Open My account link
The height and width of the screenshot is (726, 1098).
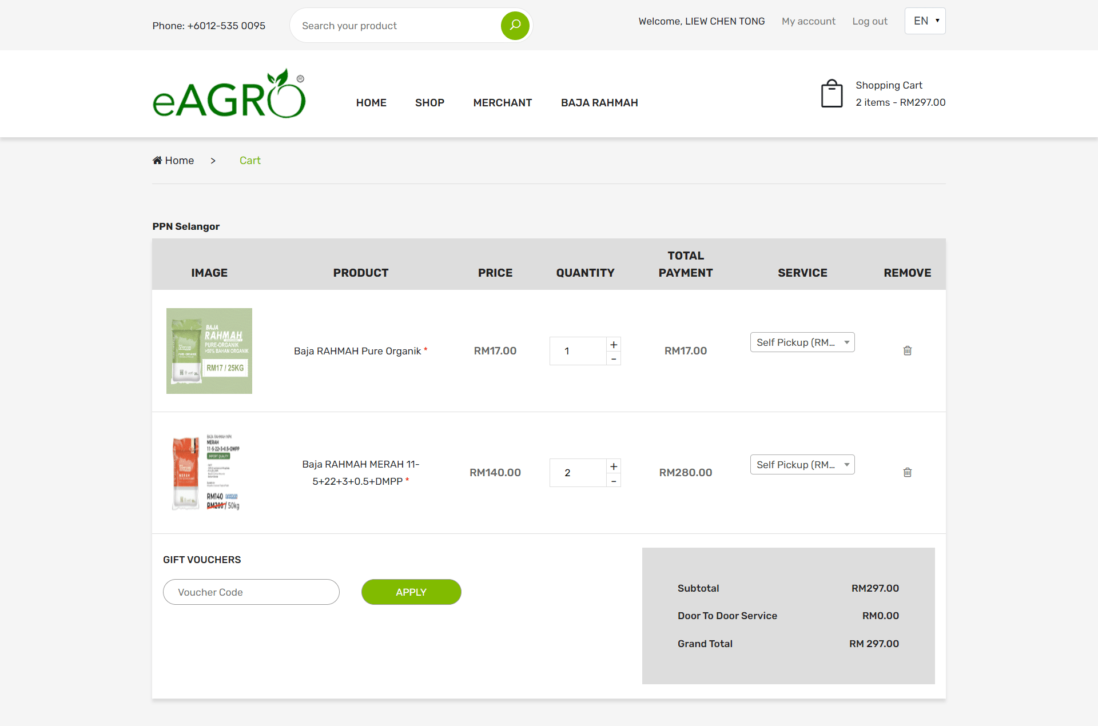click(809, 21)
